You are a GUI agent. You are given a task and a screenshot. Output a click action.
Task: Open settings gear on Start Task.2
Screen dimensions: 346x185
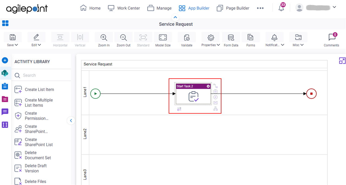(208, 86)
